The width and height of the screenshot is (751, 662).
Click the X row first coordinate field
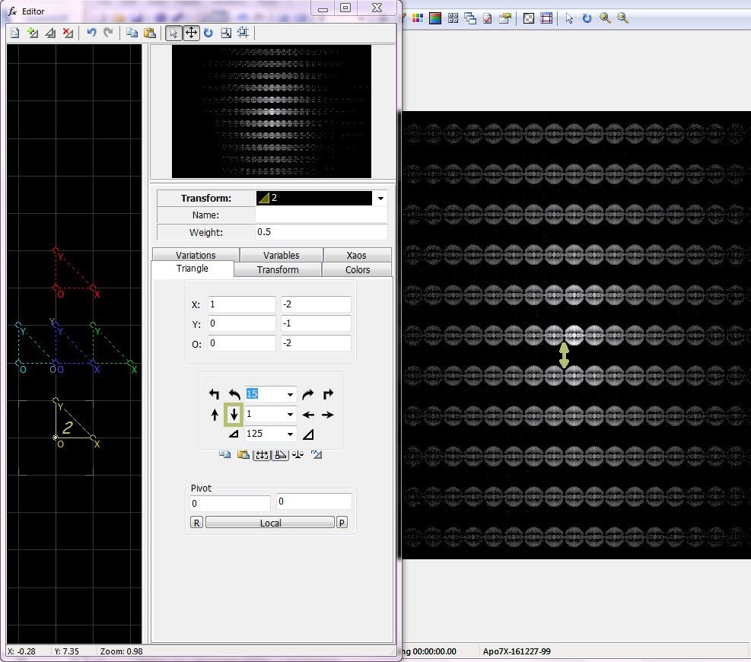click(242, 304)
